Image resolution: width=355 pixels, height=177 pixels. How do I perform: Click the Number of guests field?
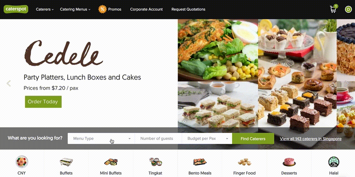158,139
